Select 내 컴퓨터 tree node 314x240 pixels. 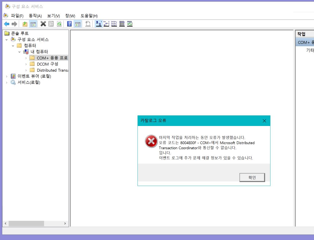pyautogui.click(x=39, y=52)
